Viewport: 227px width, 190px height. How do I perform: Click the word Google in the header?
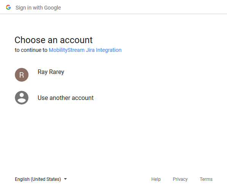click(x=52, y=8)
